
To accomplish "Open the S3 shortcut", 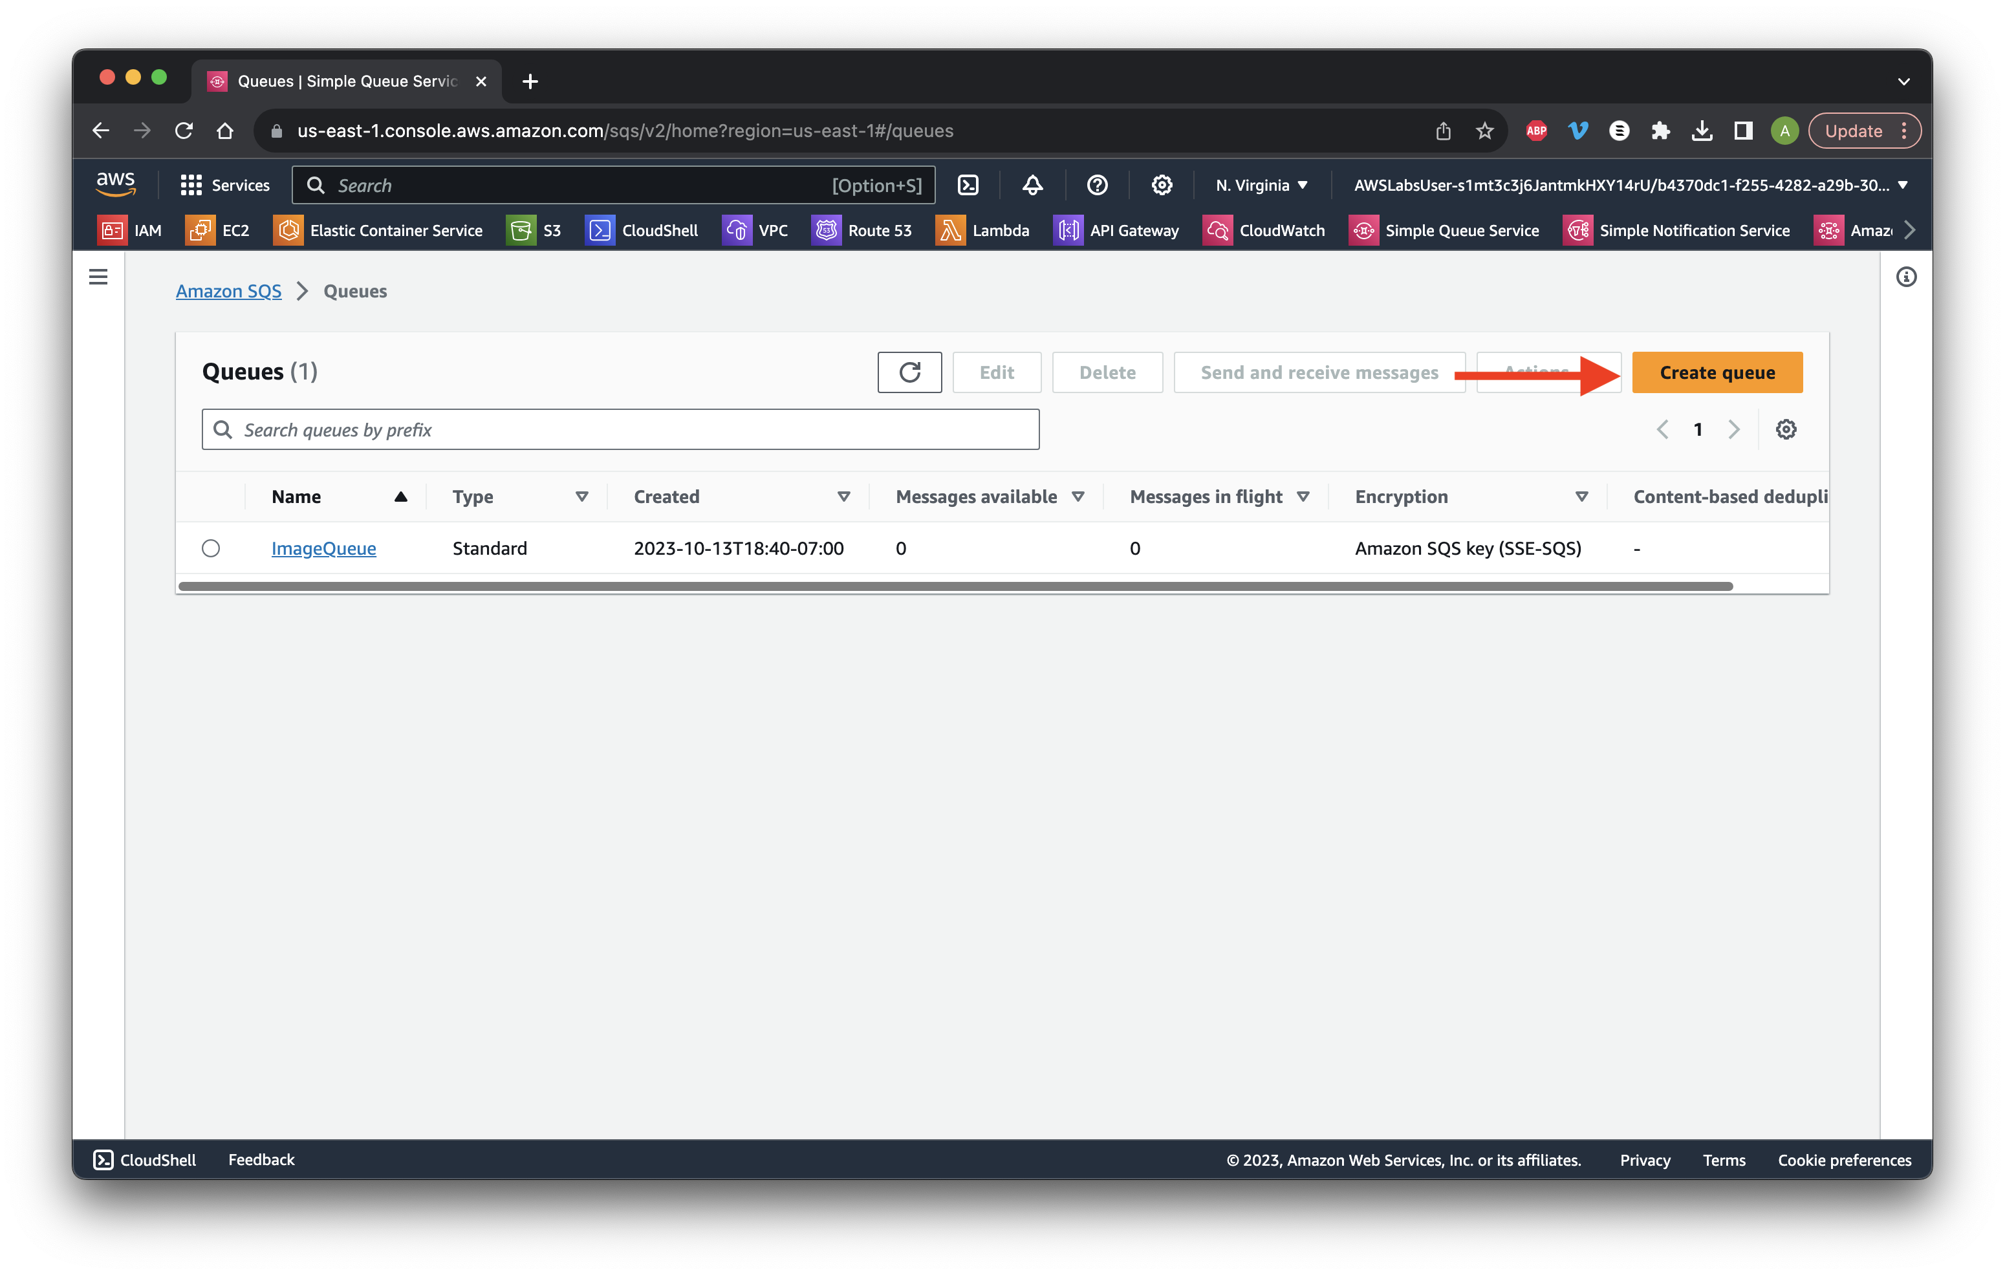I will coord(534,231).
